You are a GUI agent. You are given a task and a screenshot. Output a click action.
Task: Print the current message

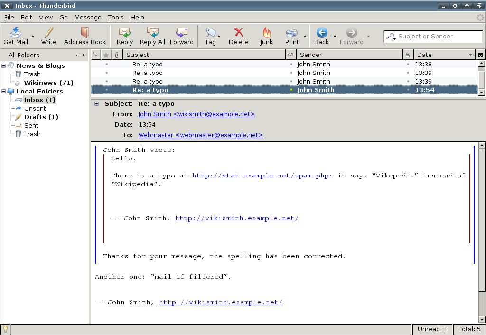click(x=291, y=36)
